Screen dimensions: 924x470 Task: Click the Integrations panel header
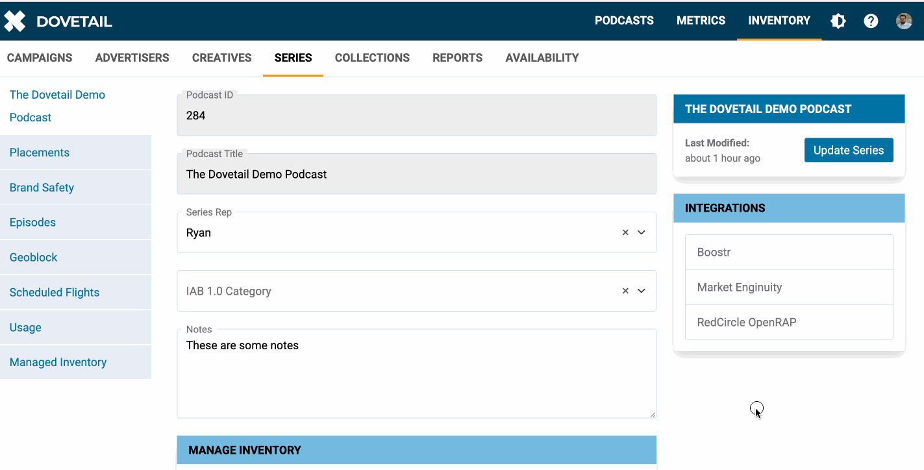point(789,208)
